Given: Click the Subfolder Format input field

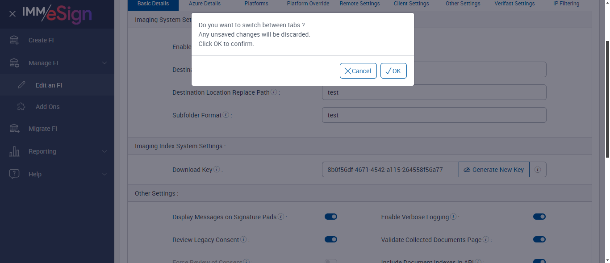Looking at the screenshot, I should (x=434, y=115).
